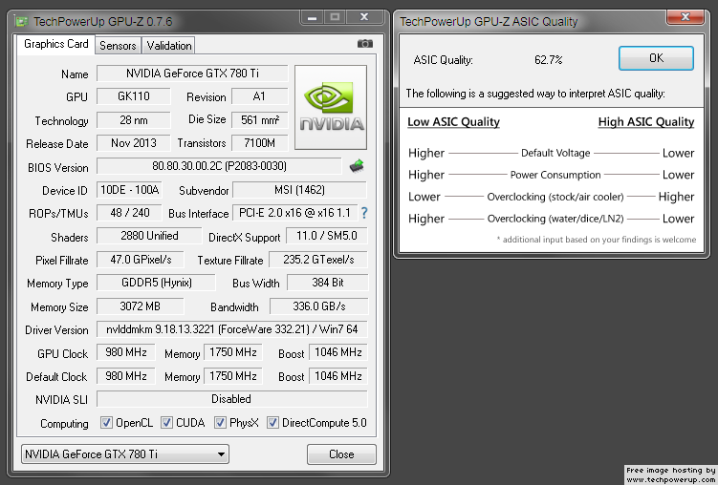
Task: Close the ASIC Quality dialog window
Action: [x=685, y=17]
